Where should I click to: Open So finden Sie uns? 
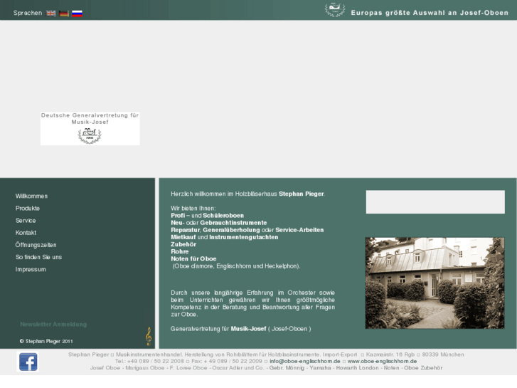click(38, 257)
